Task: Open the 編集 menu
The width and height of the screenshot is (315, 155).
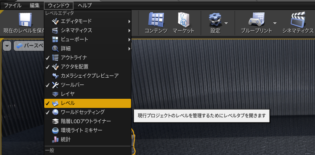Action: click(x=35, y=6)
